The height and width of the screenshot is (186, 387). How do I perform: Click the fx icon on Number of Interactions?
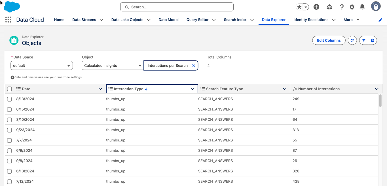coord(295,89)
